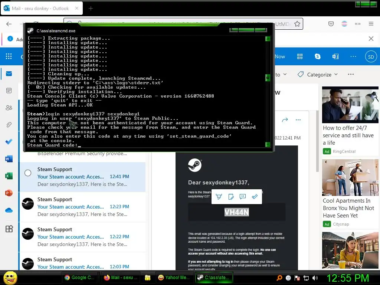Select the 12:41 PM Steam Support message circle
This screenshot has width=380, height=285.
pos(28,173)
